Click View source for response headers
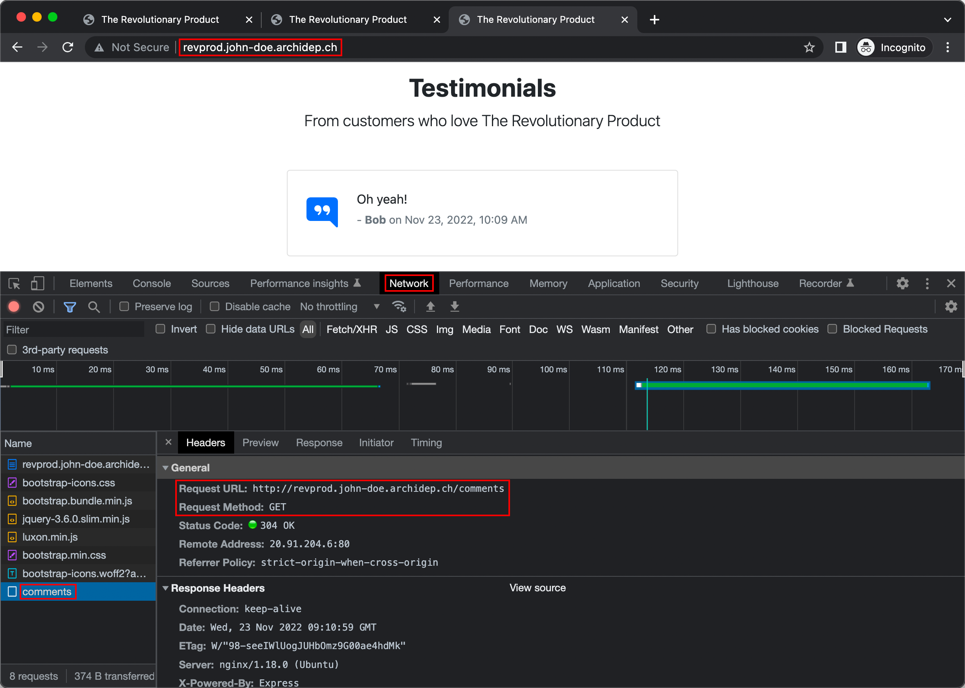 tap(537, 588)
